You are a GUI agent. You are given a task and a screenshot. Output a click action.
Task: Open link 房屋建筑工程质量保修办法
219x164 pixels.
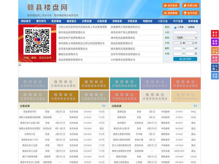click(x=125, y=27)
